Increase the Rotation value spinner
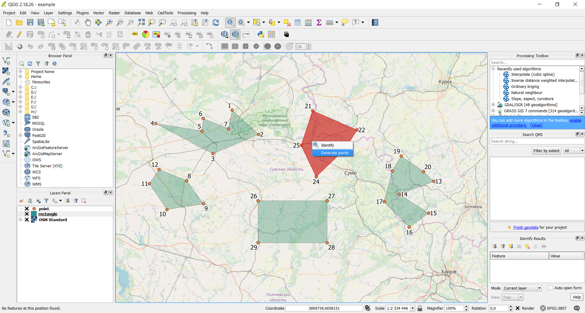Screen dimensions: 585x313 click(511, 307)
